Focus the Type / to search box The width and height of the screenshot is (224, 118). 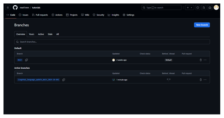click(162, 8)
